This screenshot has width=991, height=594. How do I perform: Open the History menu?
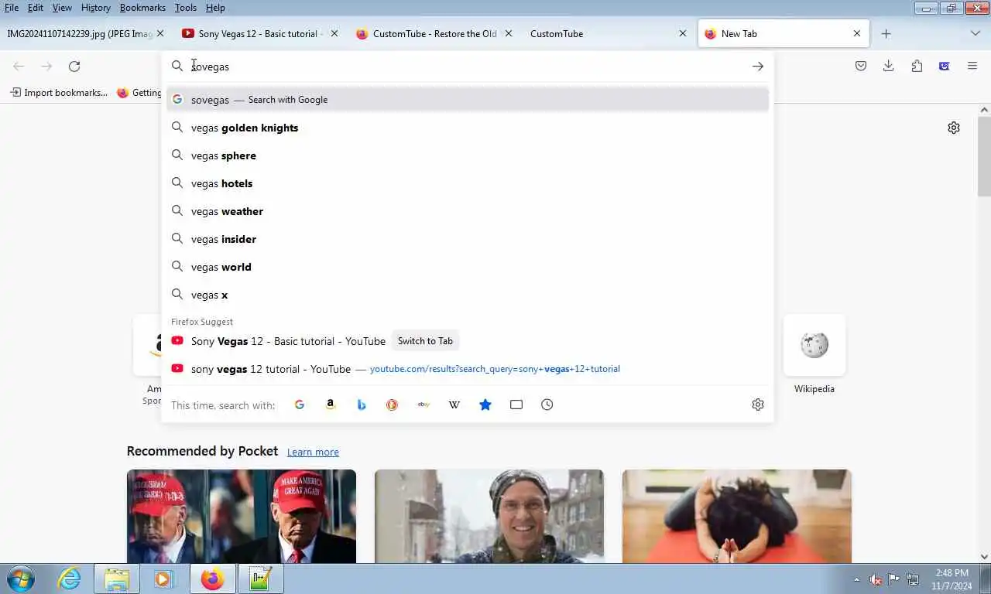[x=96, y=8]
